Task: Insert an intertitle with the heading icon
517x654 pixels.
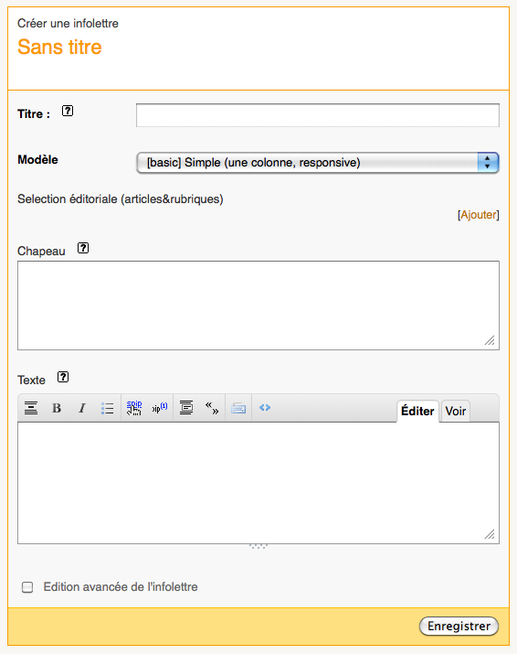Action: 31,408
